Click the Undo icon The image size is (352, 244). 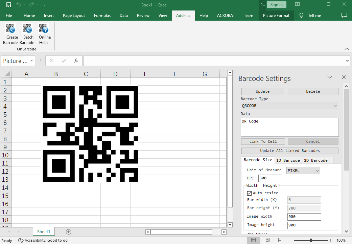(x=19, y=4)
